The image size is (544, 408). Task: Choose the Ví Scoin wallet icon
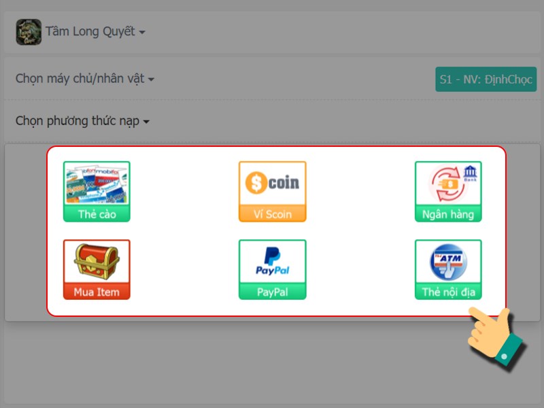coord(273,191)
